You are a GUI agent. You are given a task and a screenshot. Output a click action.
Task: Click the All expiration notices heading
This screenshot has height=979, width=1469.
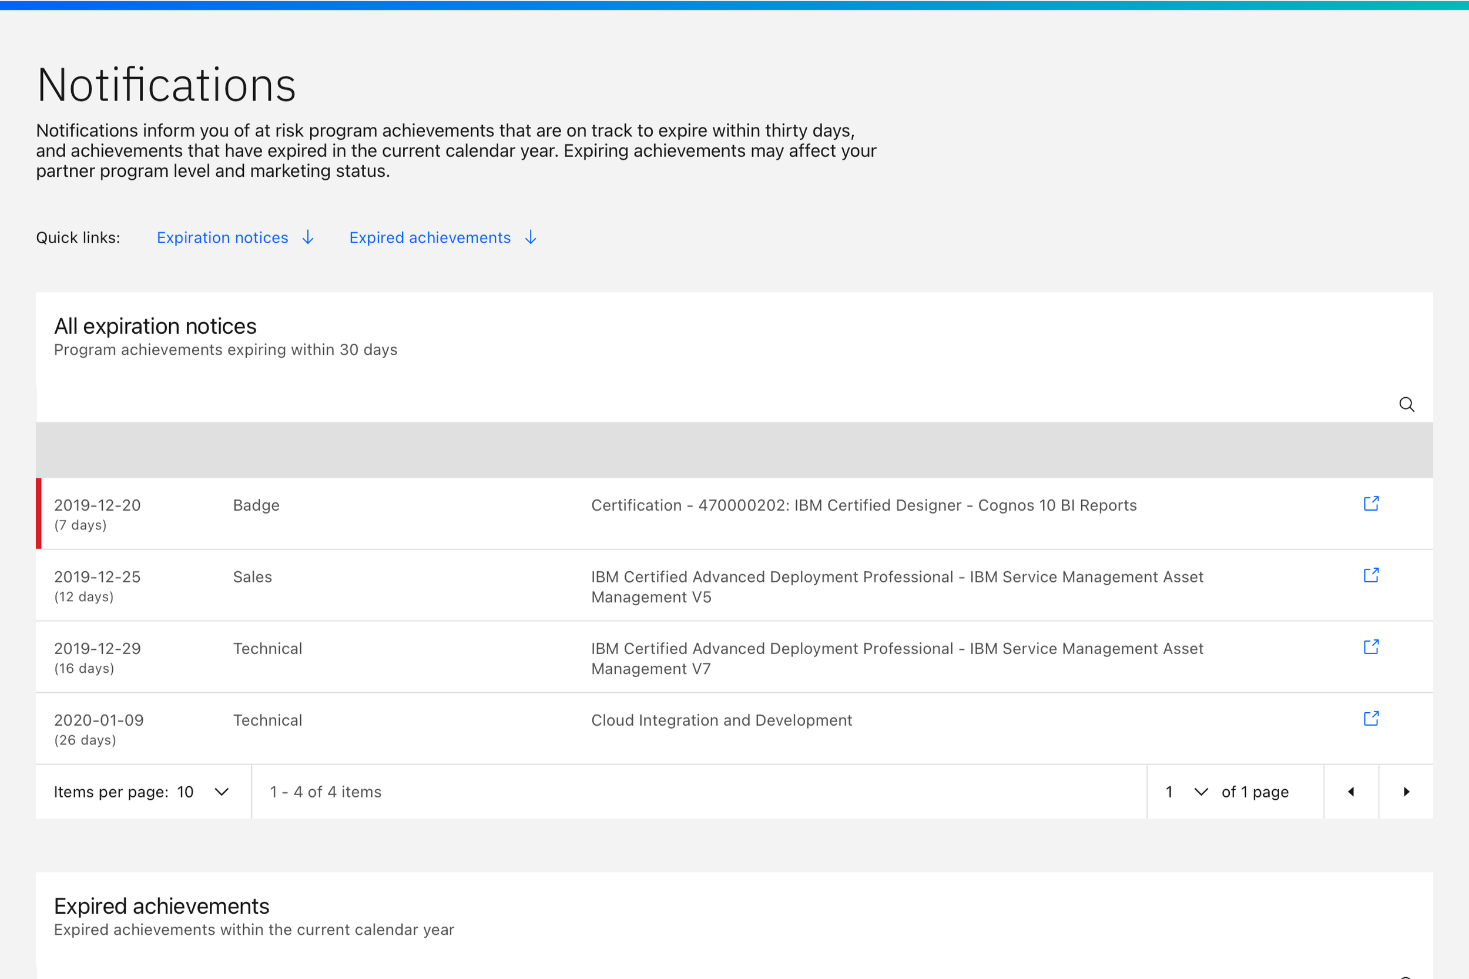coord(155,326)
